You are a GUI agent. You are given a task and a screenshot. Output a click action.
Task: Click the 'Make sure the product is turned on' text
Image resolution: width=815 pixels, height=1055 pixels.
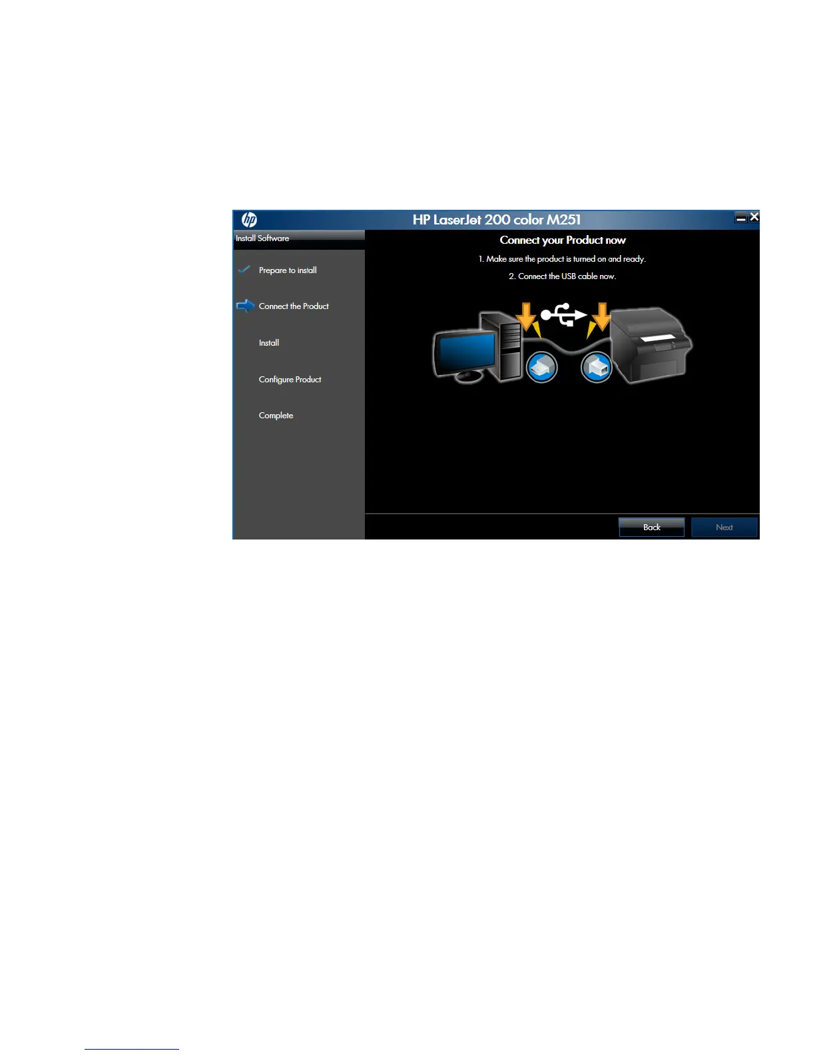562,259
